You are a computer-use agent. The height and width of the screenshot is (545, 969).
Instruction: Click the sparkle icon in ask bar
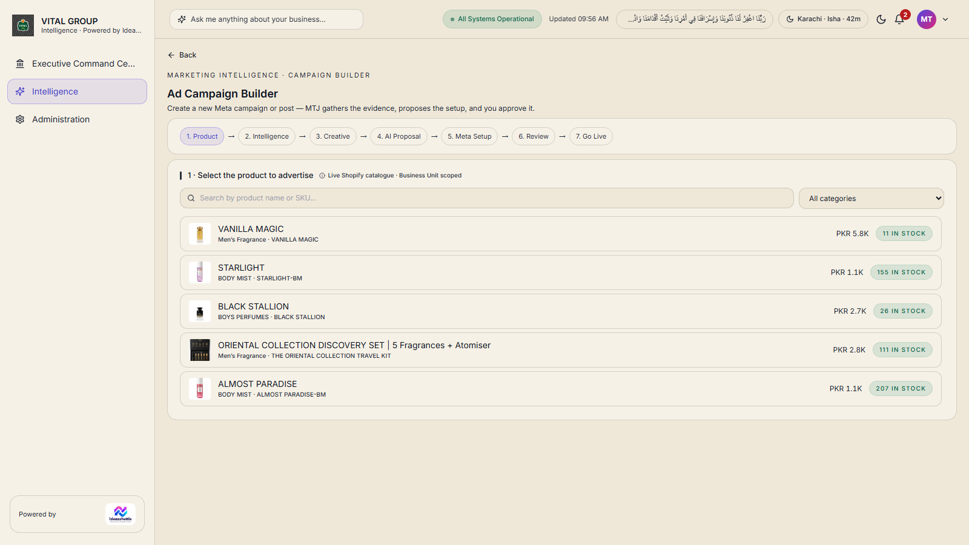(182, 19)
